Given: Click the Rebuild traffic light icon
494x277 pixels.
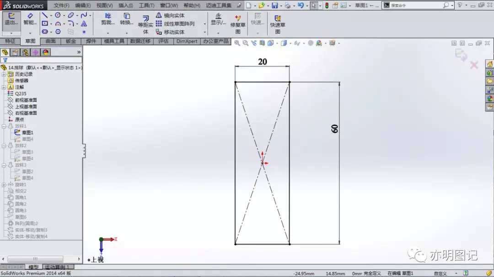Looking at the screenshot, I should pos(327,5).
